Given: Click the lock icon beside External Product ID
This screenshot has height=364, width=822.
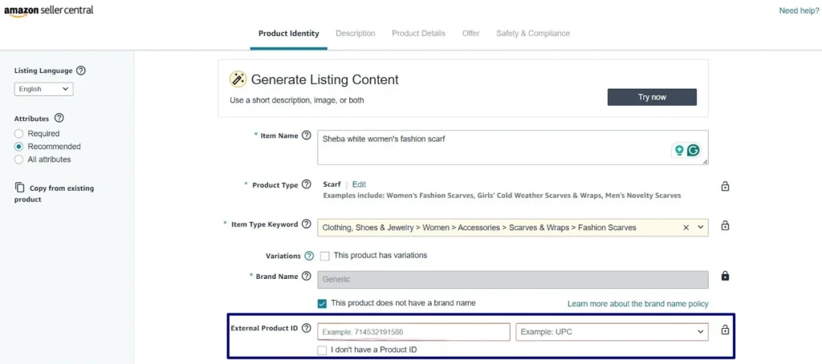Looking at the screenshot, I should tap(725, 330).
